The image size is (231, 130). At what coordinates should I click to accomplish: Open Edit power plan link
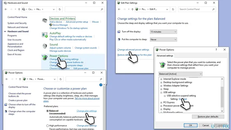(81, 68)
